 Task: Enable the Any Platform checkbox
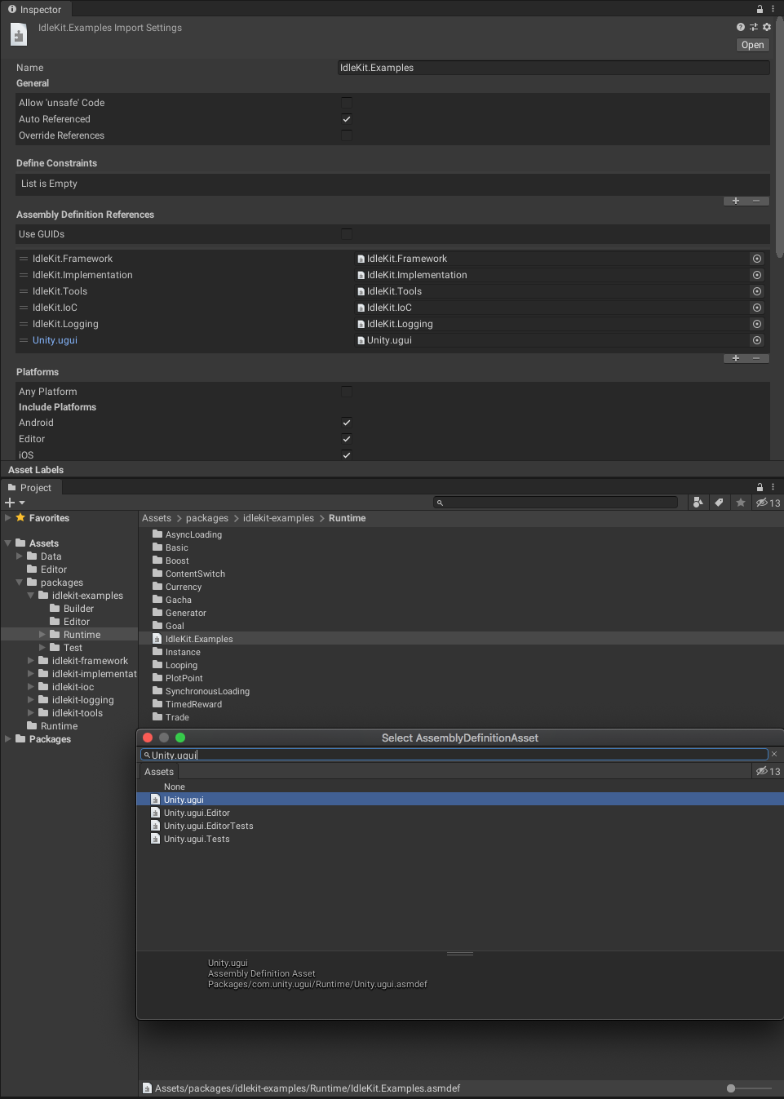[347, 392]
